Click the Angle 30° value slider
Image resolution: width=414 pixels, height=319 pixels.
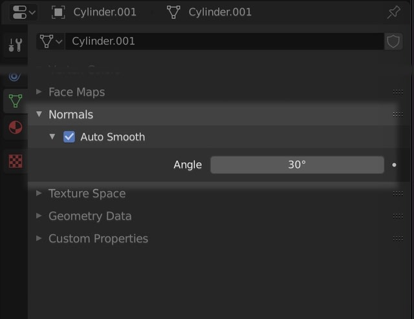point(297,165)
